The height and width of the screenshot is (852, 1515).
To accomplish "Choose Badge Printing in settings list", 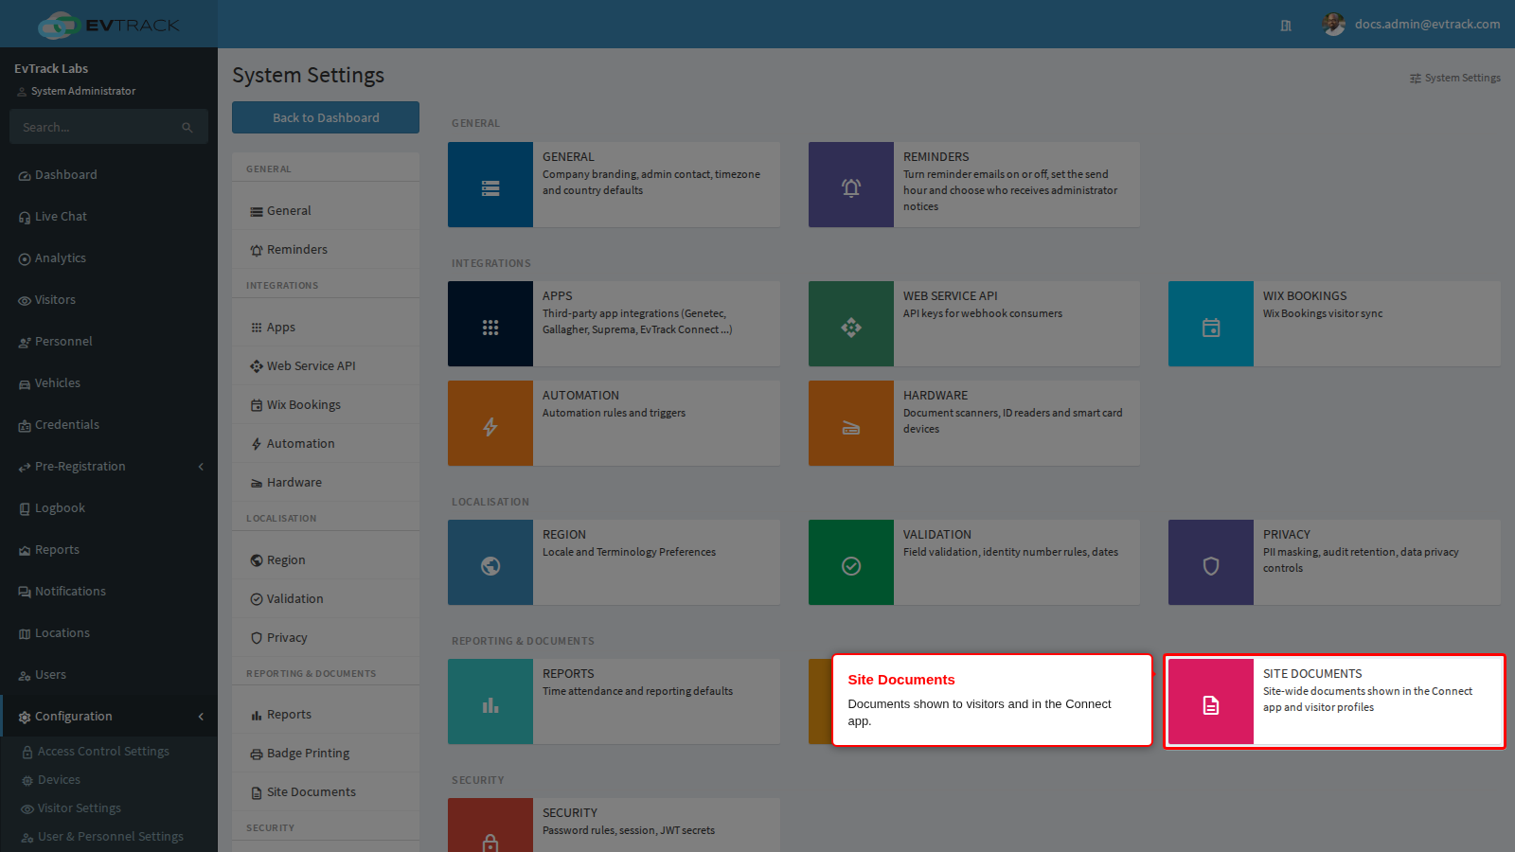I will (x=326, y=754).
